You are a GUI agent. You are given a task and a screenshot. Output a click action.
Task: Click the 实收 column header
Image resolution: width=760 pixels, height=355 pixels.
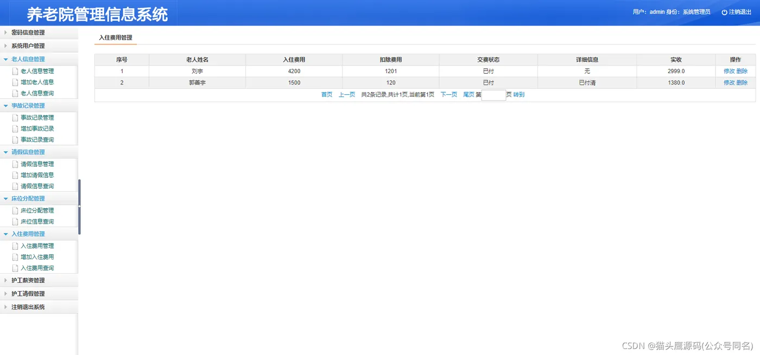pos(676,60)
